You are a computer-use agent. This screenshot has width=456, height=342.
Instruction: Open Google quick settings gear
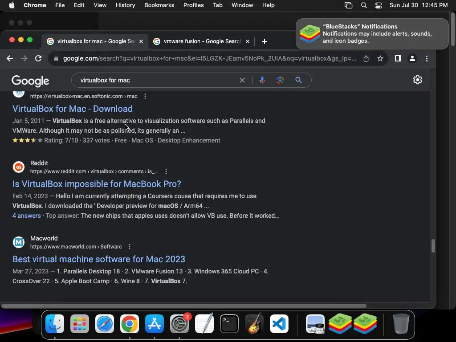418,80
